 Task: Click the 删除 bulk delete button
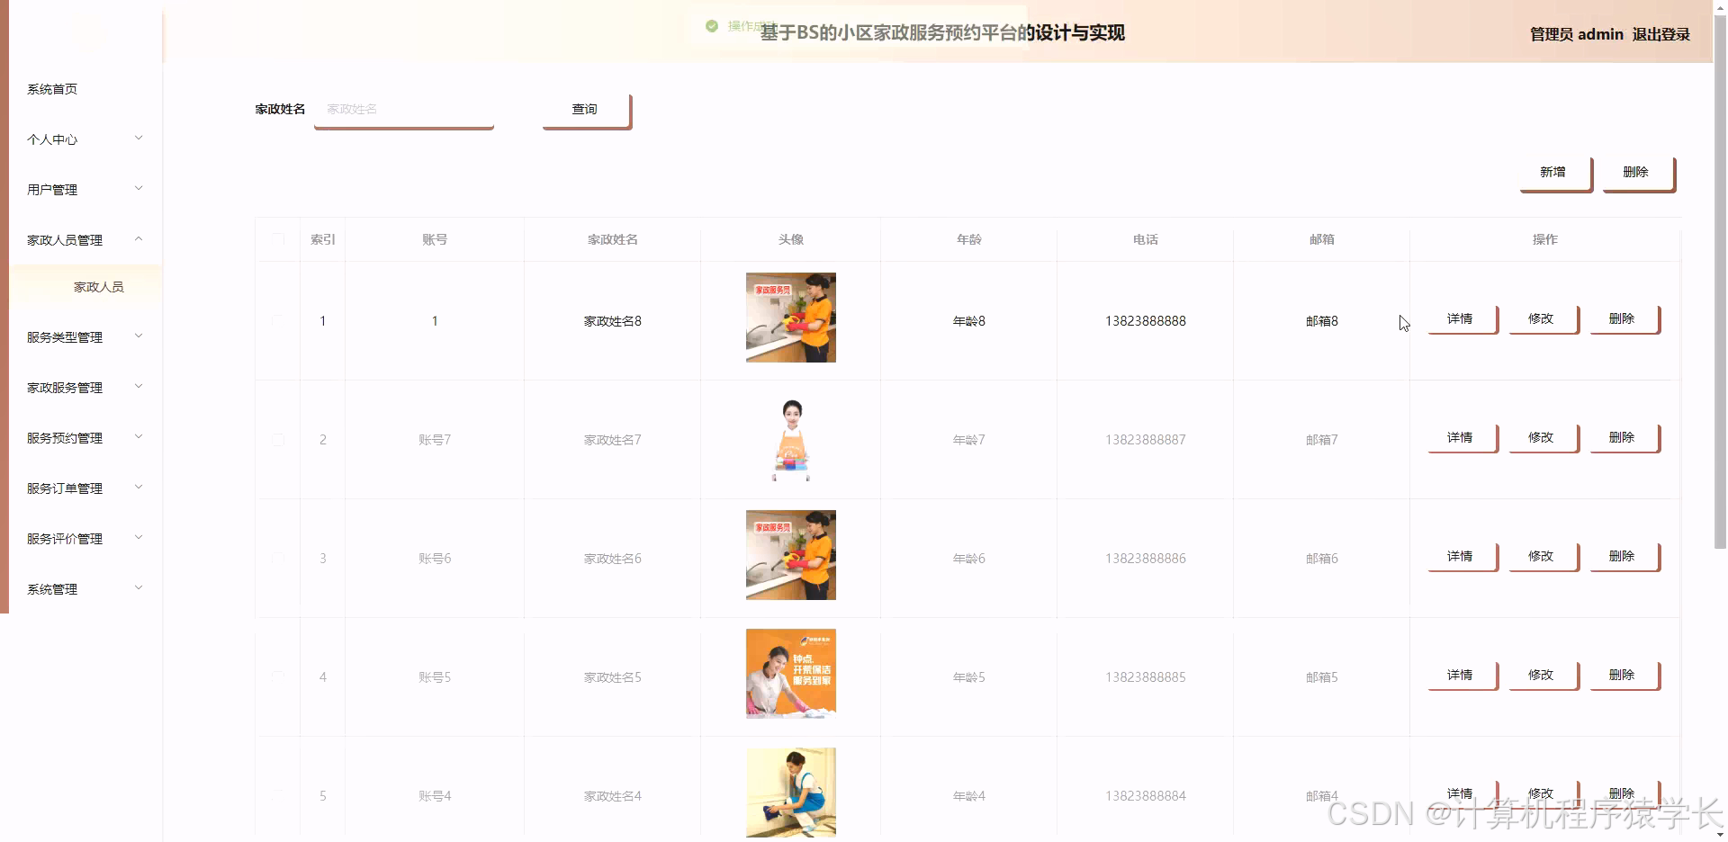(1636, 172)
